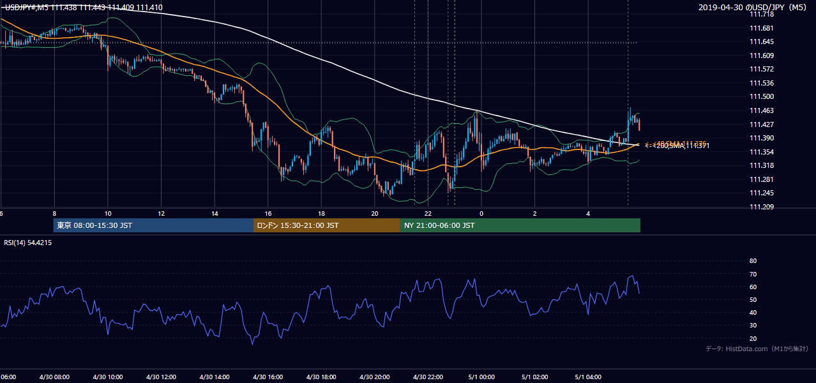
Task: Click the price chart hour label 18
Action: point(321,214)
